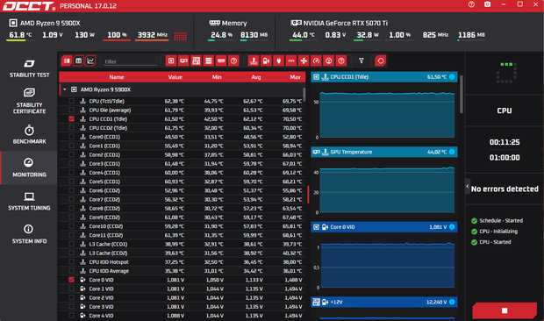
Task: Click the CPU temperature 61.8 °C readout
Action: [20, 35]
